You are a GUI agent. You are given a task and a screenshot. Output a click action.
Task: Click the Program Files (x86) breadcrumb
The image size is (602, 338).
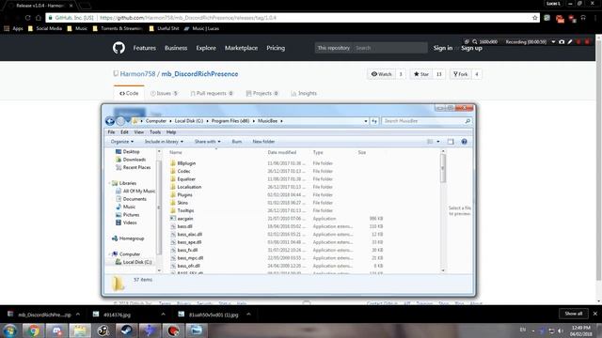click(230, 121)
